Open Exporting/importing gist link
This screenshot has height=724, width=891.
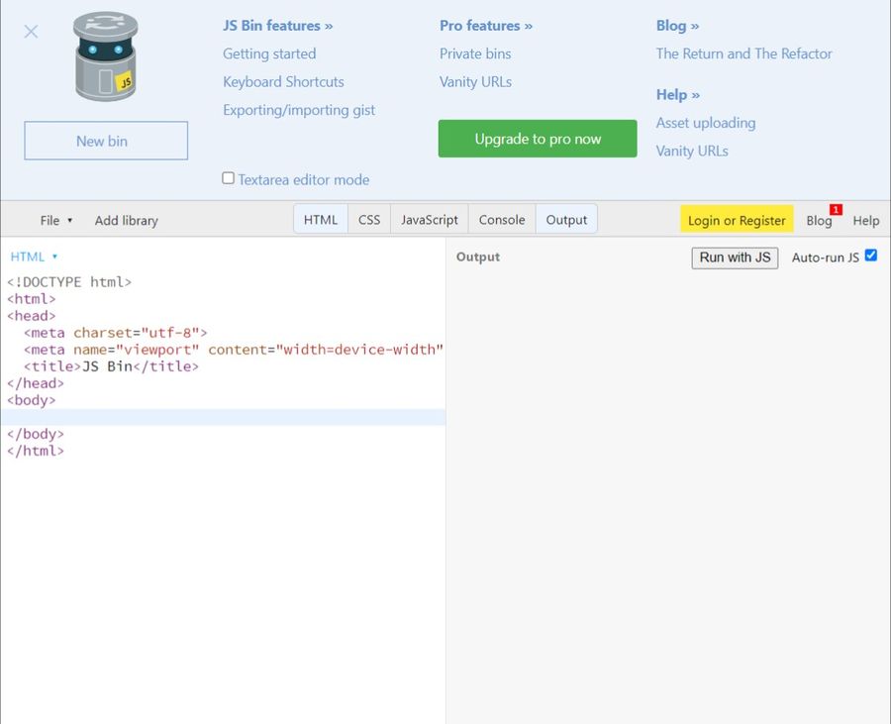299,110
